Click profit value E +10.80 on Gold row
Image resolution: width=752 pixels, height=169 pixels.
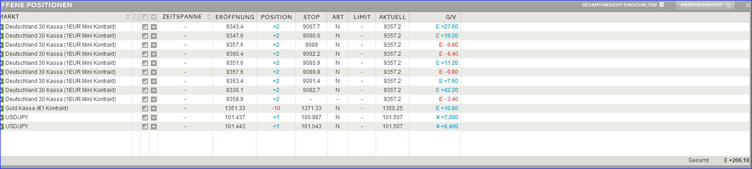click(447, 108)
